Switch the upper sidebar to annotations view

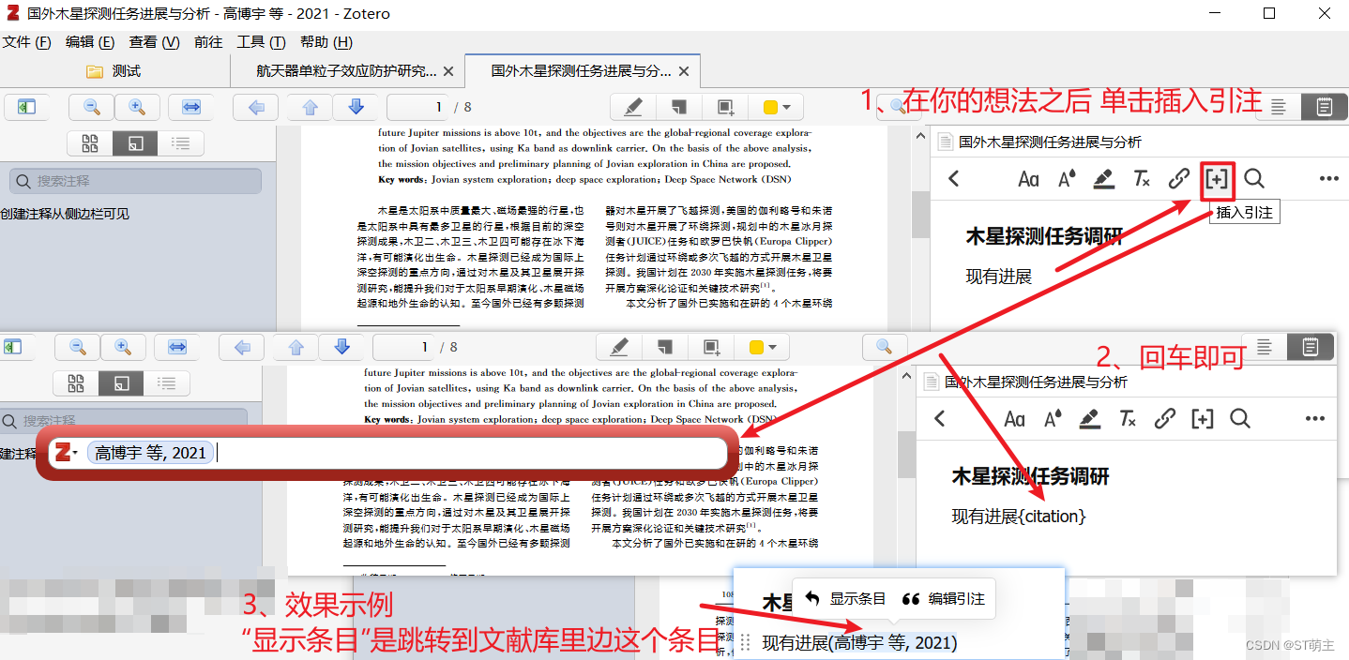point(135,143)
